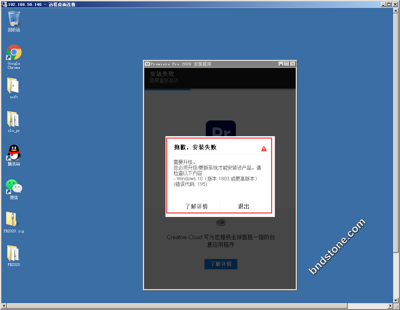Launch the WeChat desktop shortcut

[x=14, y=186]
